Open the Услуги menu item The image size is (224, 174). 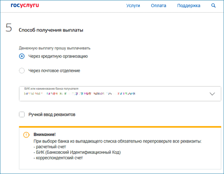(133, 6)
